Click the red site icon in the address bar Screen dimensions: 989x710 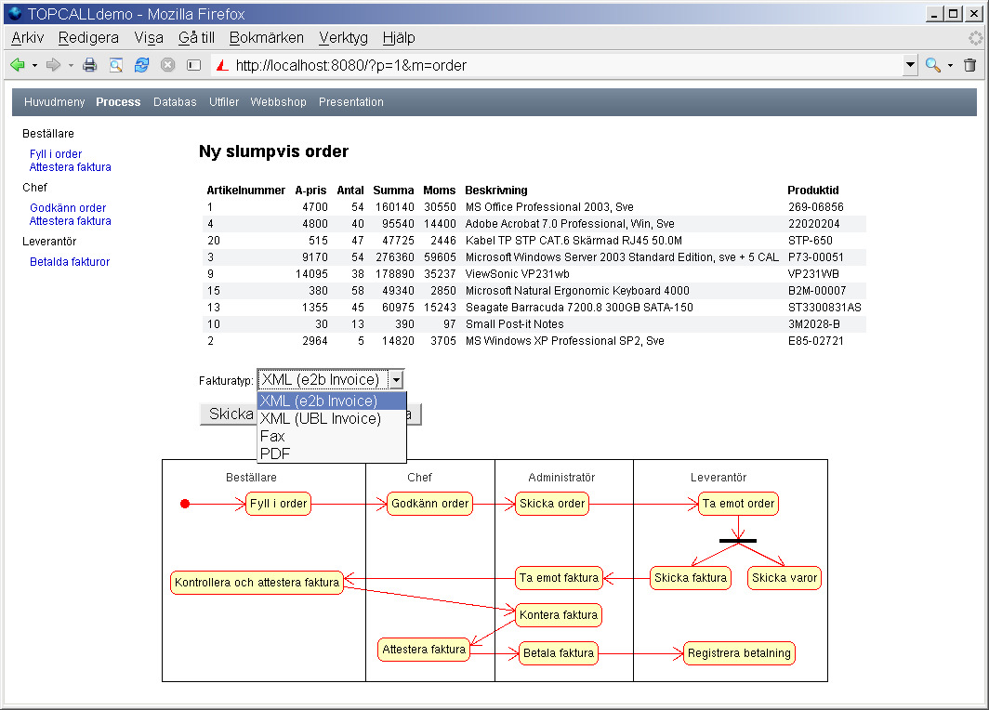(222, 65)
